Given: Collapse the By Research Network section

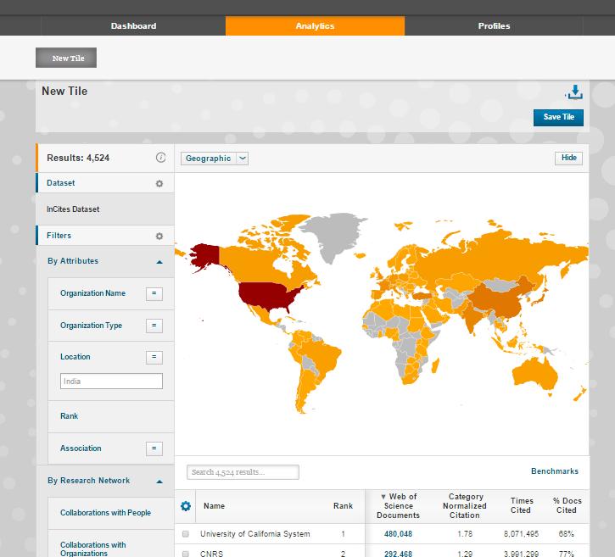Looking at the screenshot, I should [159, 482].
